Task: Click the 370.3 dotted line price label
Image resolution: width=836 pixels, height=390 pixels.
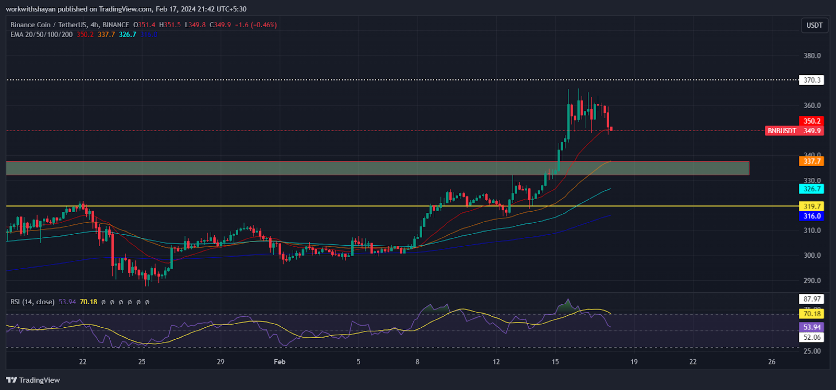Action: point(811,80)
